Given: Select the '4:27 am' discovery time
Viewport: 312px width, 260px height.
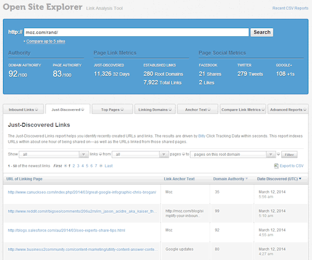Looking at the screenshot, I should (x=266, y=254).
